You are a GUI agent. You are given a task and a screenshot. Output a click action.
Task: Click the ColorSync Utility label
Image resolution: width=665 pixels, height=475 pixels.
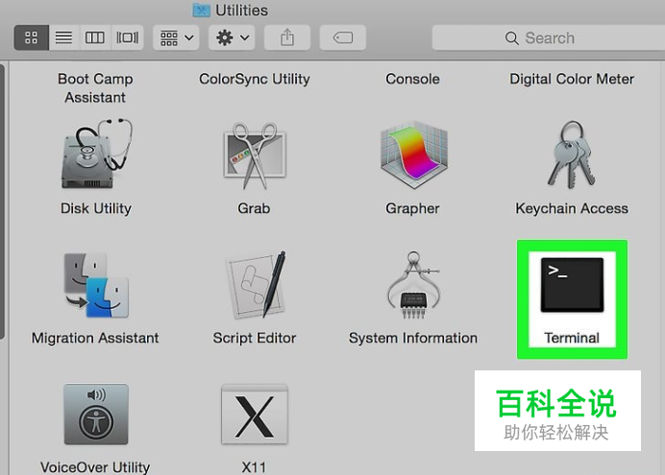(x=255, y=79)
